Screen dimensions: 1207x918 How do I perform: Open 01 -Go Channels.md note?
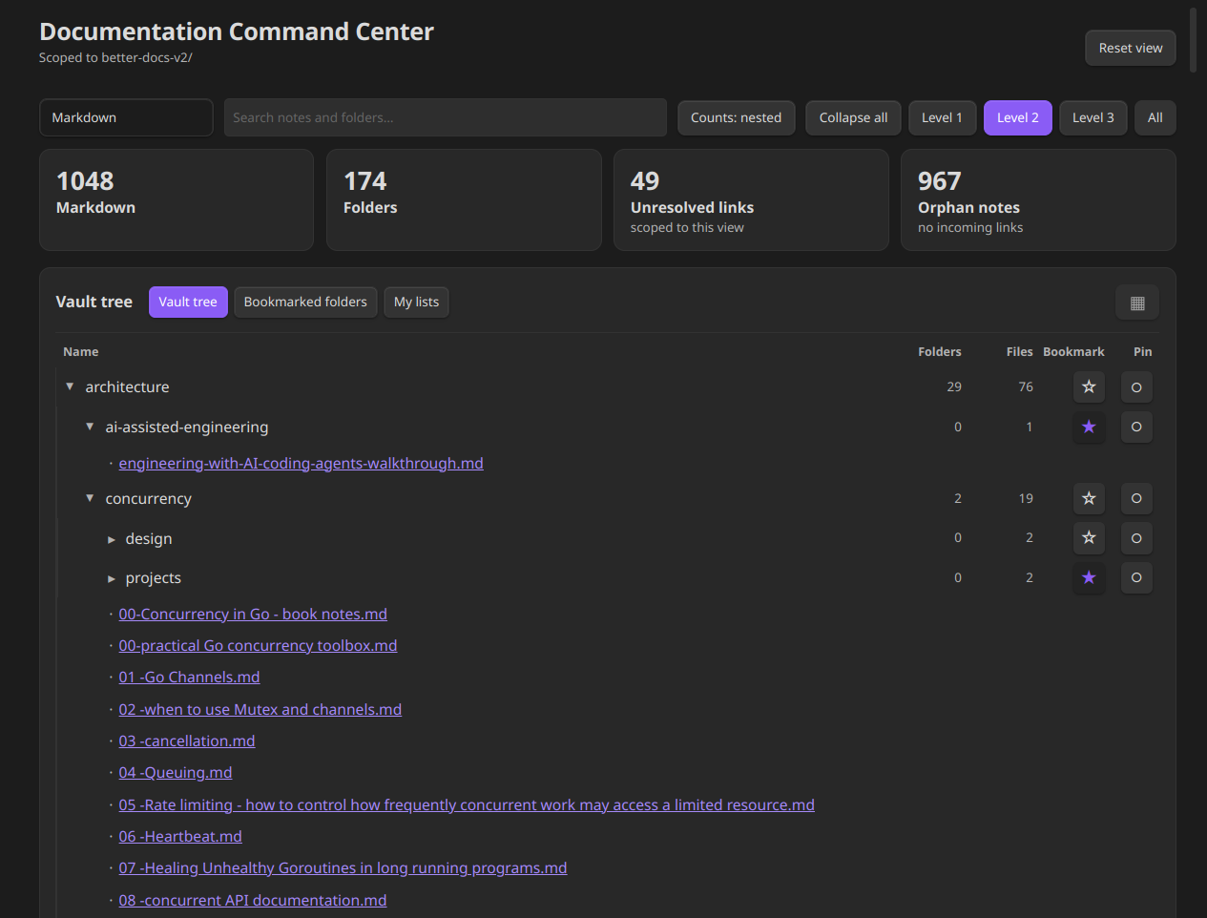pyautogui.click(x=189, y=677)
